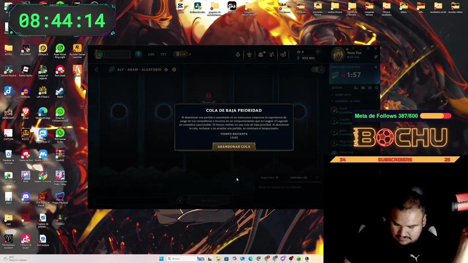Open the Riot Client desktop shortcut
Screen dimensions: 468x263
click(x=60, y=72)
